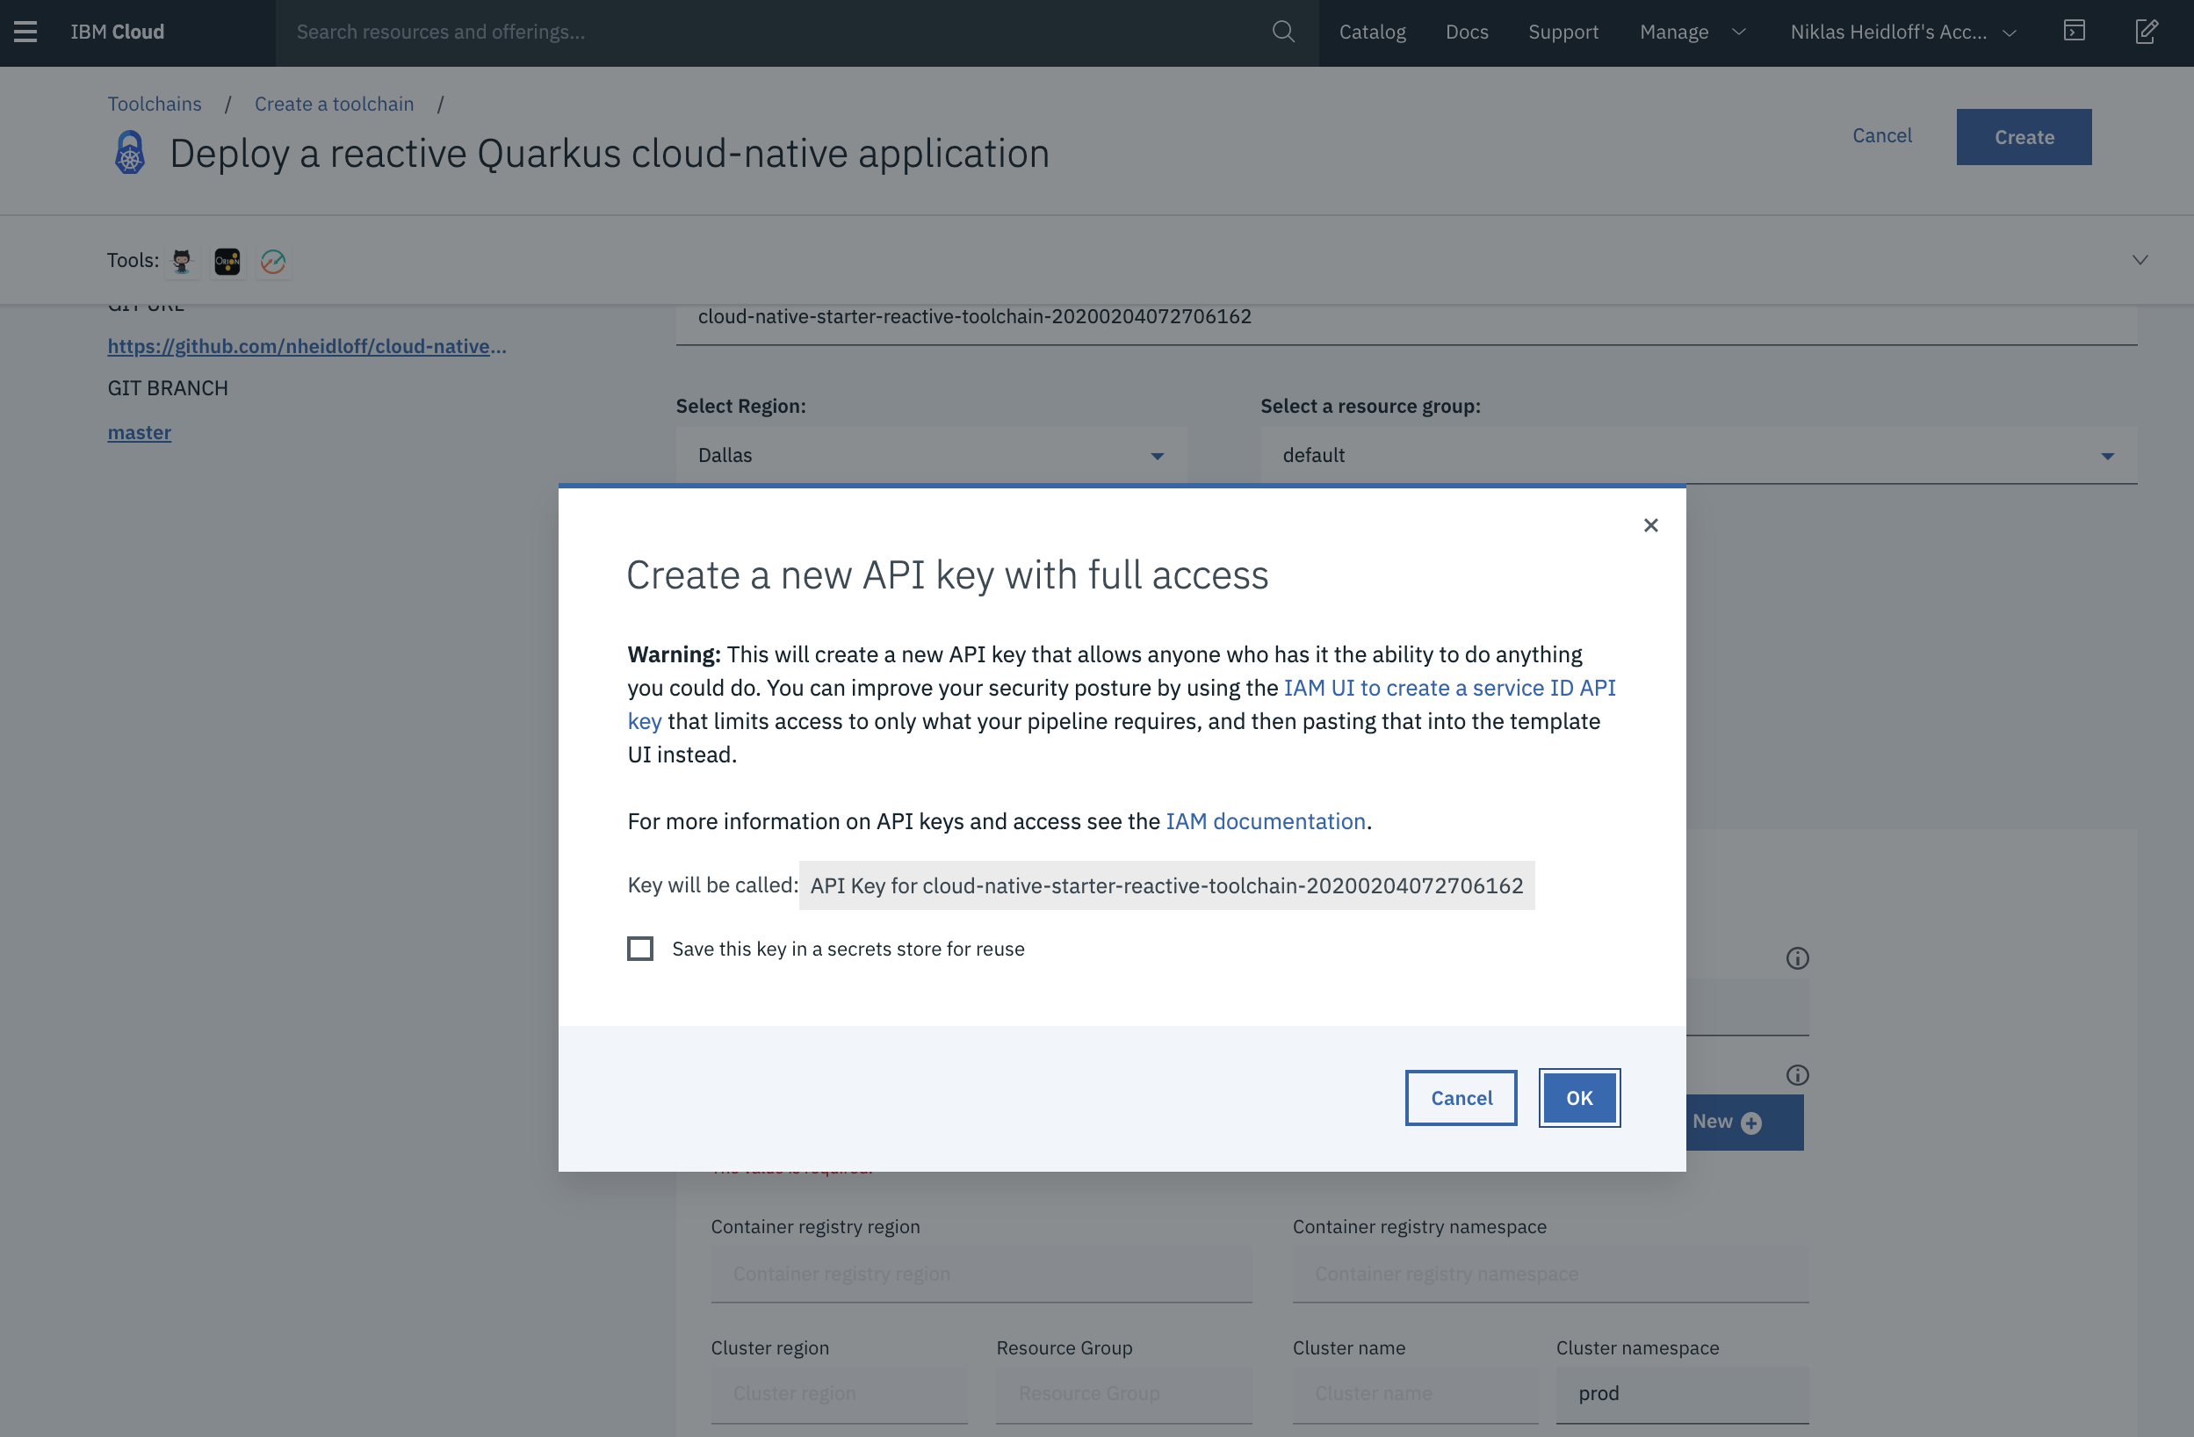Image resolution: width=2194 pixels, height=1437 pixels.
Task: Click the Orion Web IDE tool icon
Action: tap(227, 262)
